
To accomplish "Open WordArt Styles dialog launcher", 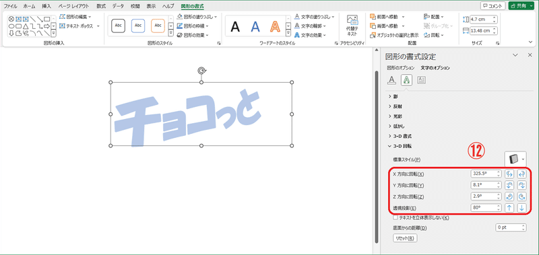I will [x=336, y=44].
